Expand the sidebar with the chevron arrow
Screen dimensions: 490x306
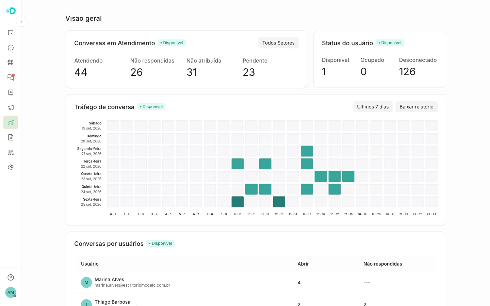tap(21, 22)
